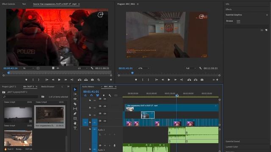Add marker in the Program monitor
271x152 pixels.
click(x=136, y=80)
